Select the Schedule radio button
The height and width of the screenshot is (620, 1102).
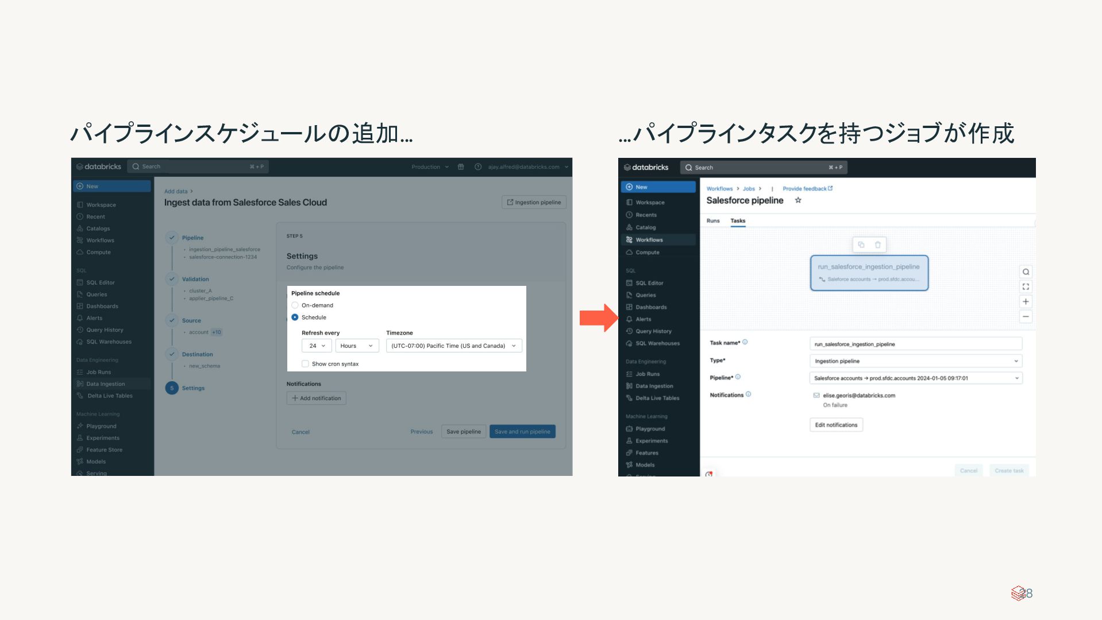click(x=295, y=317)
